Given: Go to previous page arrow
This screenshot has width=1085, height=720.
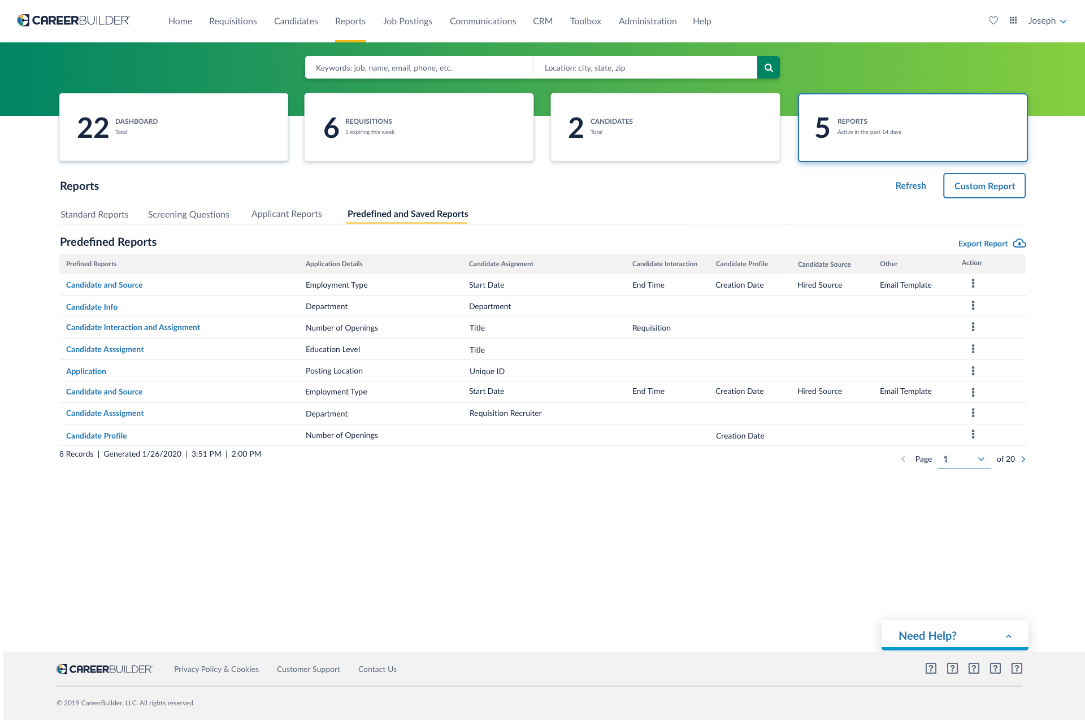Looking at the screenshot, I should pyautogui.click(x=903, y=459).
